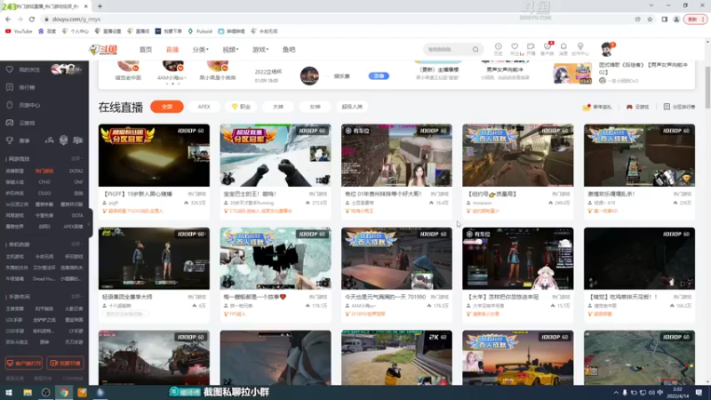The height and width of the screenshot is (400, 711).
Task: Click the page vertical scrollbar
Action: tap(707, 87)
